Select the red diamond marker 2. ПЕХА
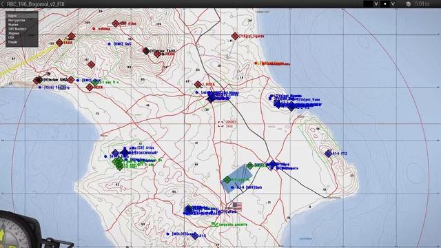The image size is (441, 248). tap(198, 84)
